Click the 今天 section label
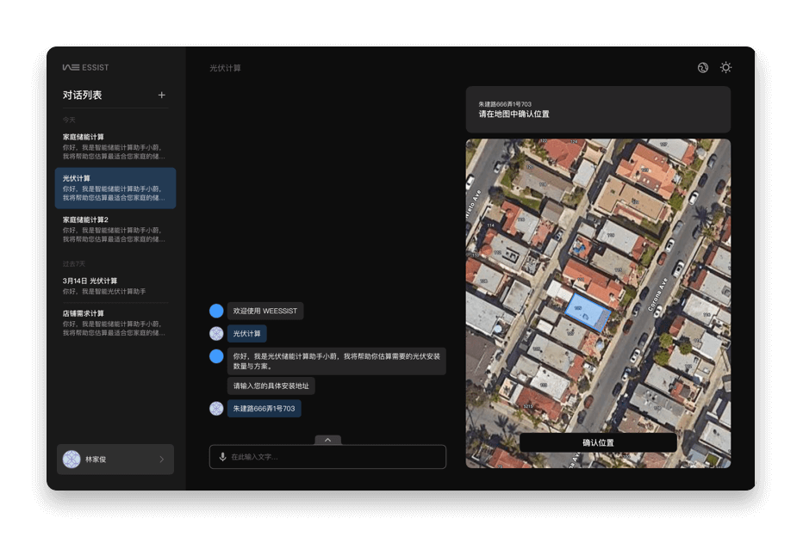This screenshot has height=537, width=803. coord(69,120)
